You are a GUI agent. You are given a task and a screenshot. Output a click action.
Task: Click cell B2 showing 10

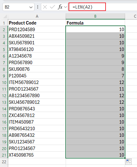(96, 30)
